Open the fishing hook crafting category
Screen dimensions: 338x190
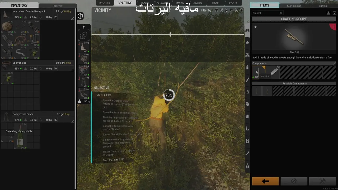coord(247,129)
